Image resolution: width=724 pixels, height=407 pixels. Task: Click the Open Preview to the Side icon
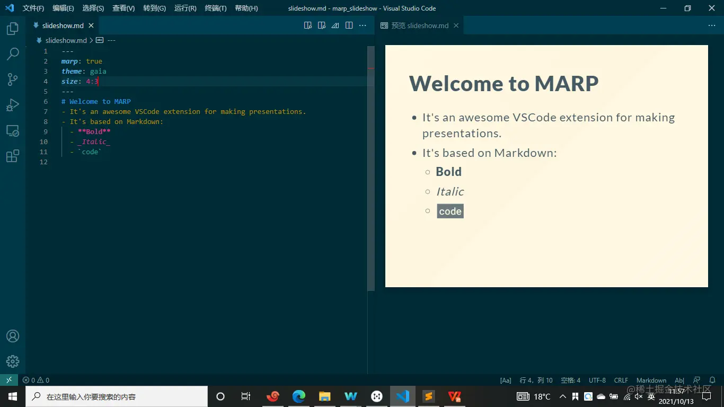click(x=308, y=25)
